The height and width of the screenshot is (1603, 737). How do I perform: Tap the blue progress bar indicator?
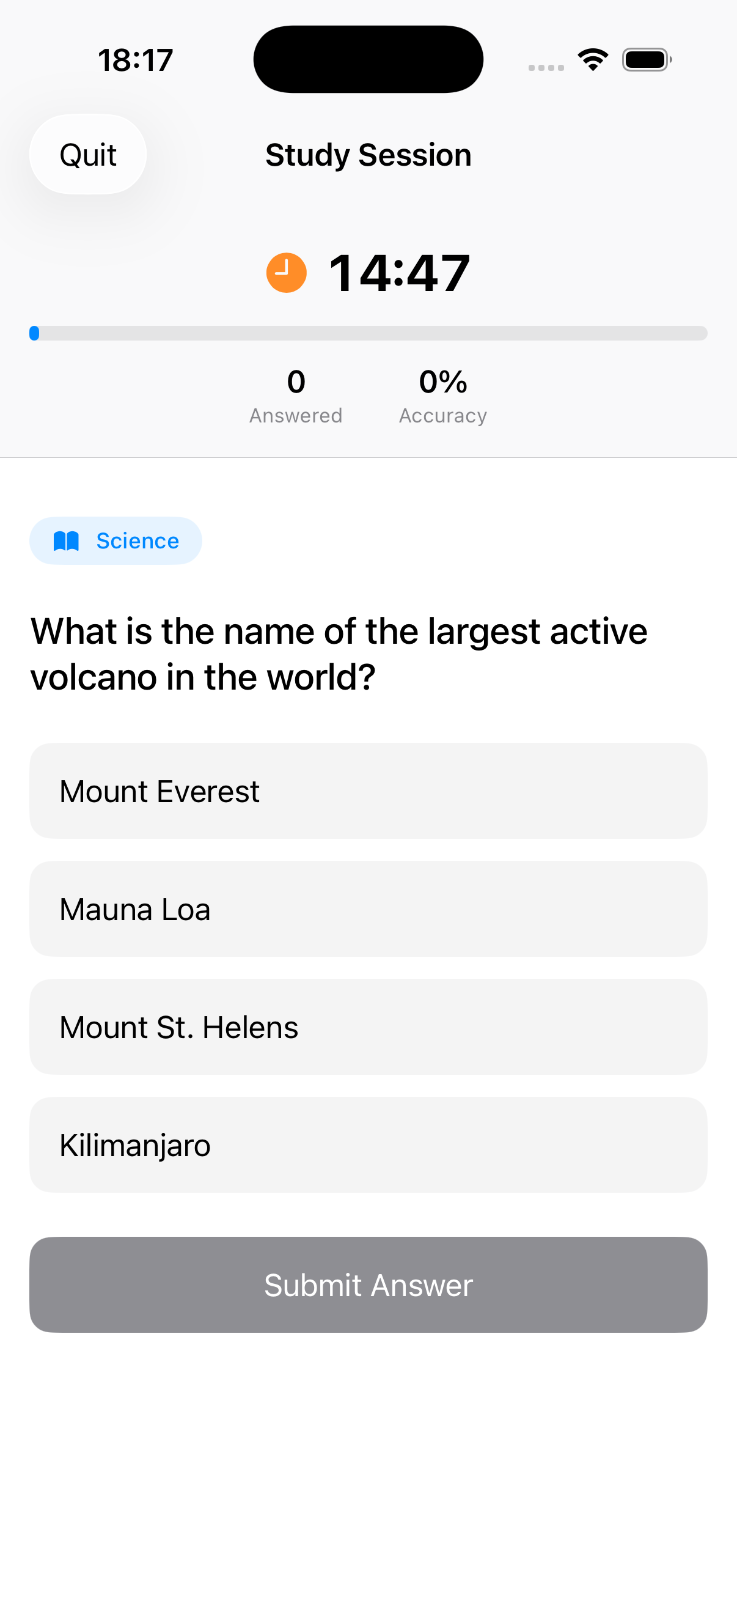34,334
